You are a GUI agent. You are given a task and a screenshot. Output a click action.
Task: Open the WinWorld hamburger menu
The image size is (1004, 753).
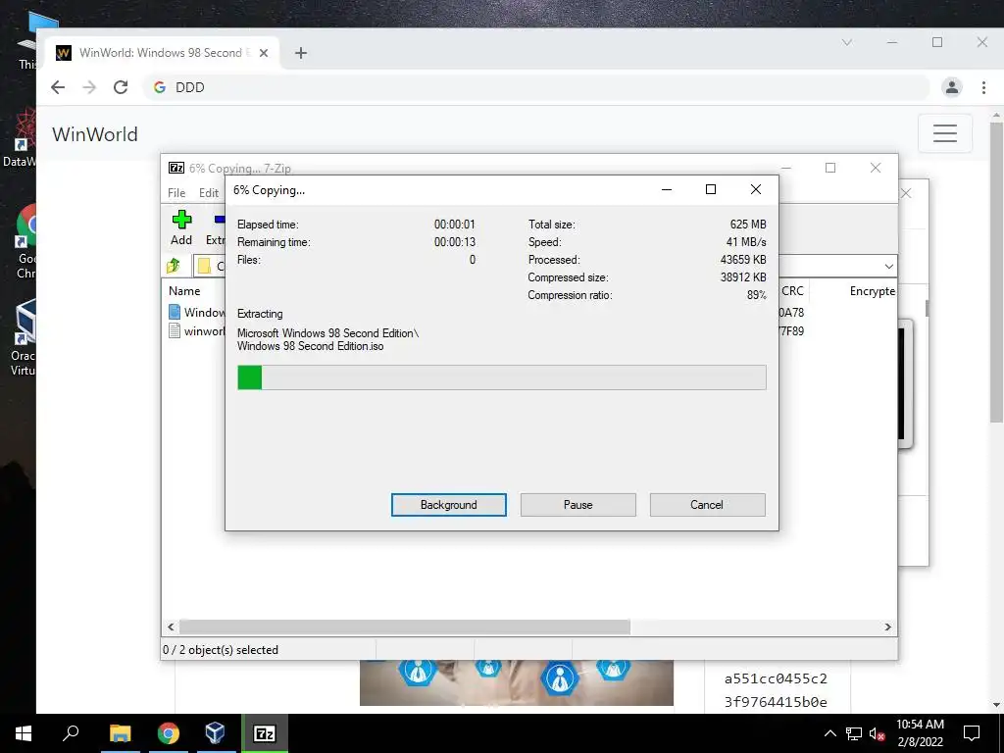point(944,133)
